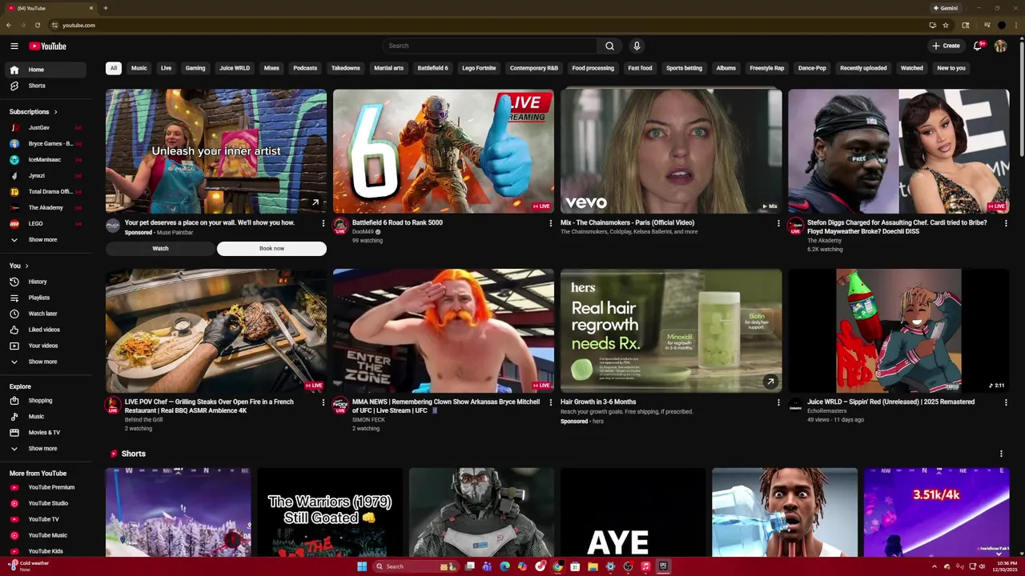Open options for Stefon Diggs video
Image resolution: width=1025 pixels, height=576 pixels.
[x=1006, y=223]
